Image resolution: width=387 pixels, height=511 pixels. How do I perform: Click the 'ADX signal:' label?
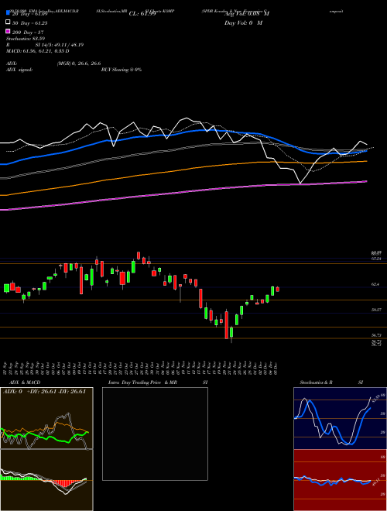pyautogui.click(x=19, y=70)
